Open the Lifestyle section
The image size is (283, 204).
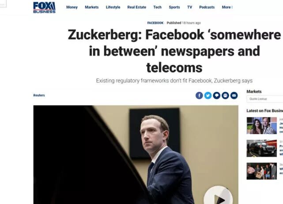coord(113,7)
